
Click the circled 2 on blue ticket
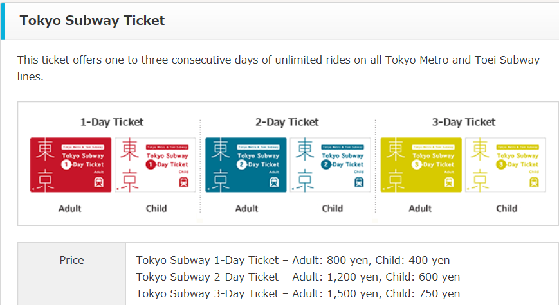[242, 164]
